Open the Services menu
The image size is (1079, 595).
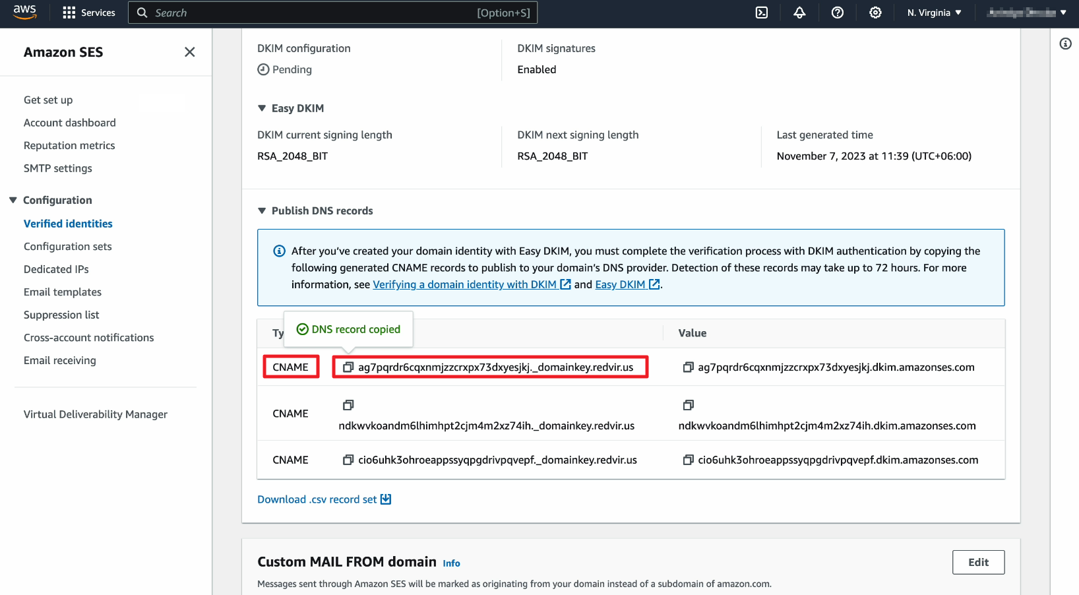pyautogui.click(x=88, y=13)
